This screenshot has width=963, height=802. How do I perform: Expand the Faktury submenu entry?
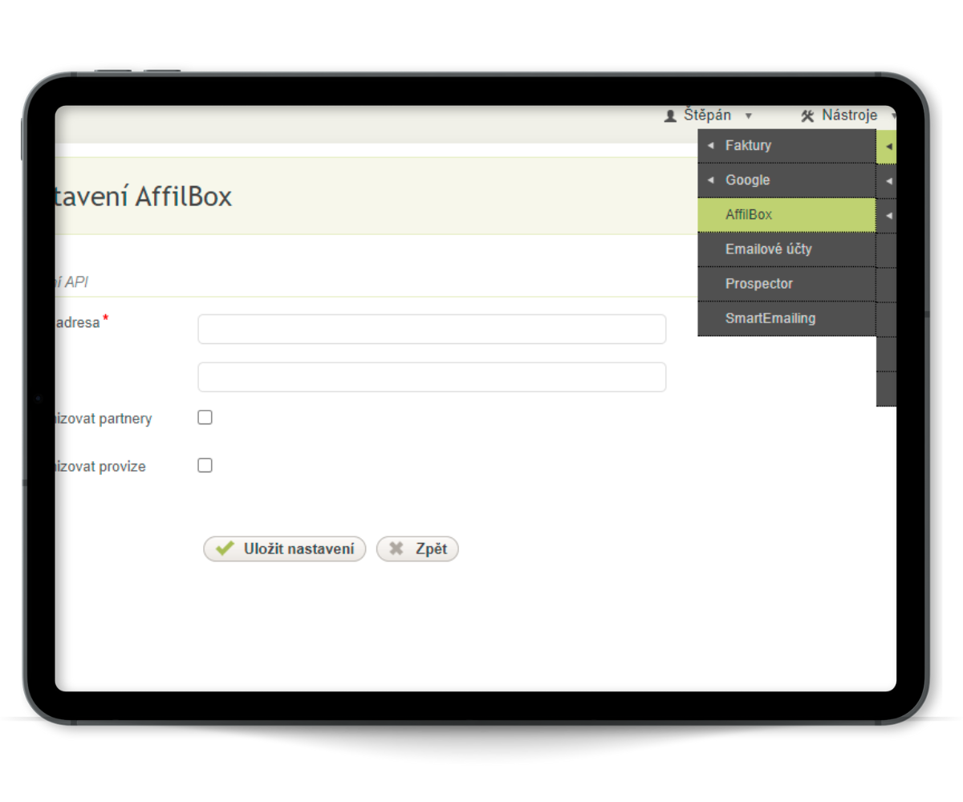point(786,146)
